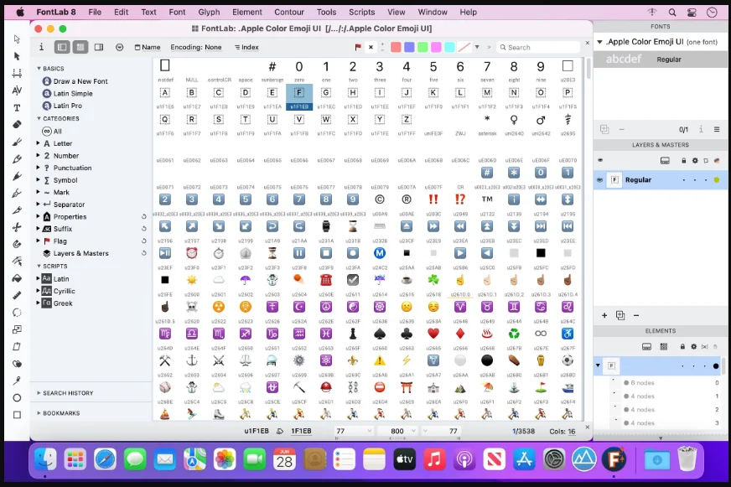This screenshot has height=487, width=731.
Task: Collapse the Basics section
Action: (39, 69)
